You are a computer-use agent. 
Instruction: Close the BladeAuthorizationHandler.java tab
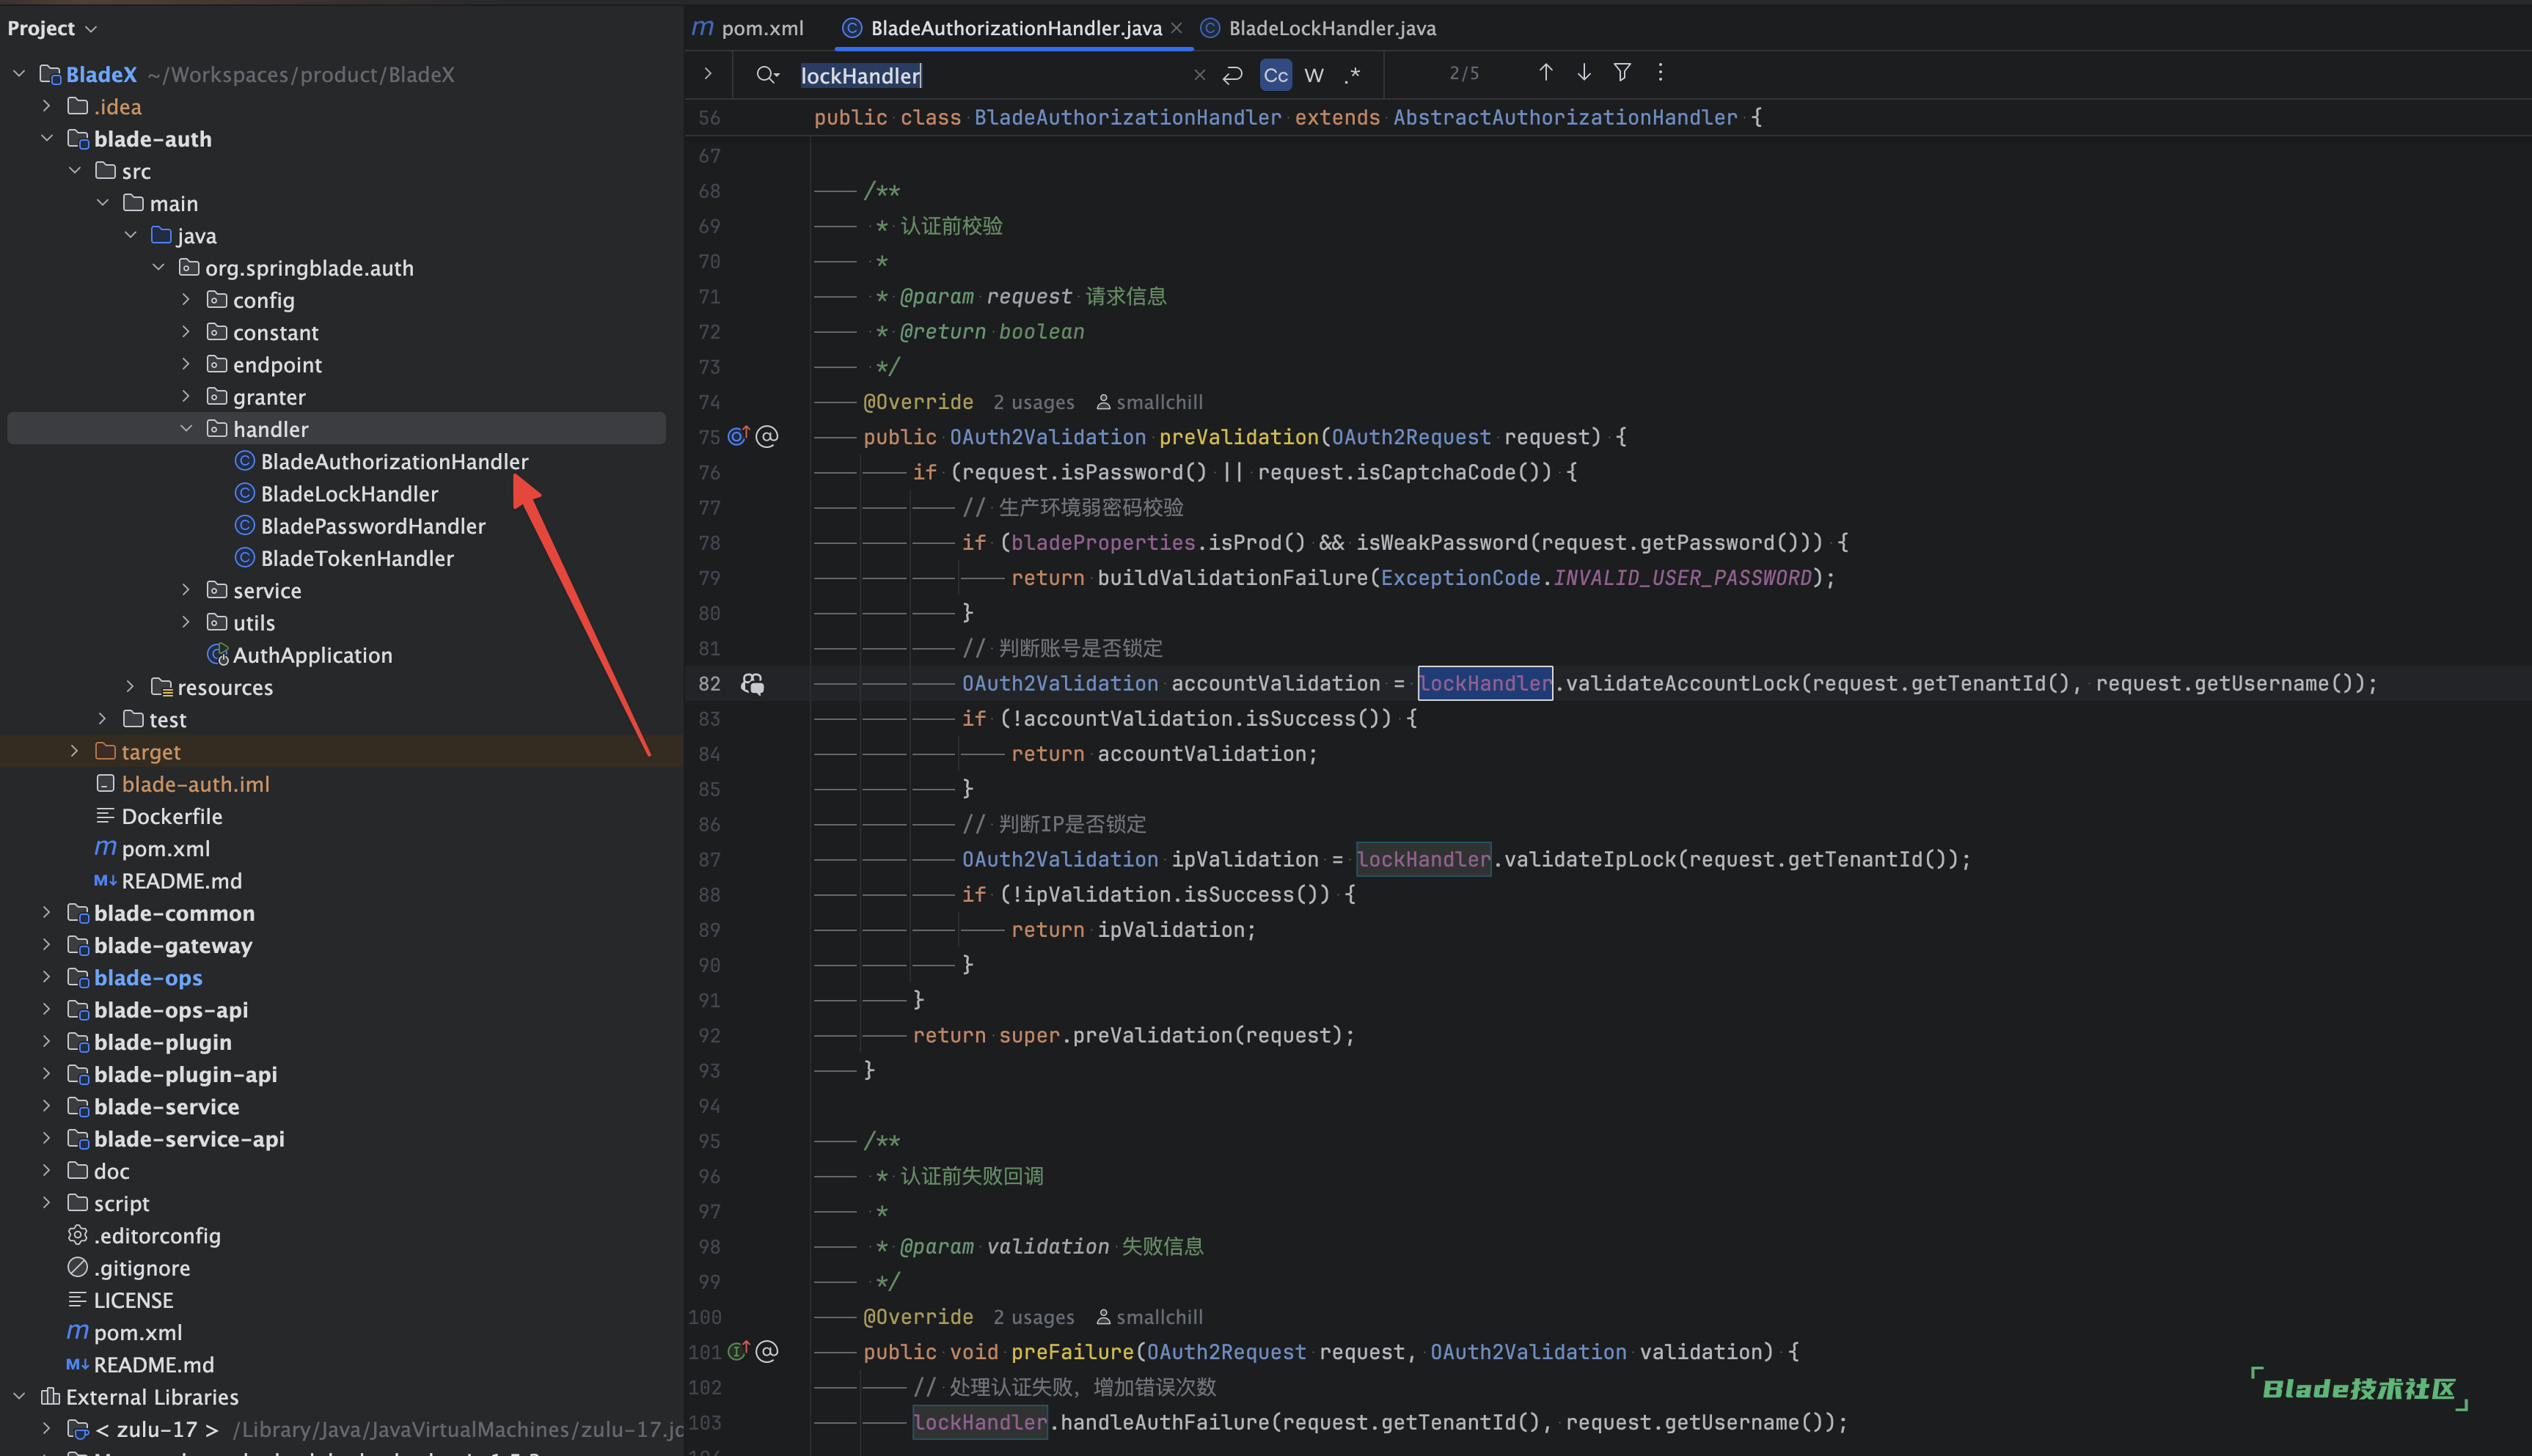pyautogui.click(x=1177, y=28)
